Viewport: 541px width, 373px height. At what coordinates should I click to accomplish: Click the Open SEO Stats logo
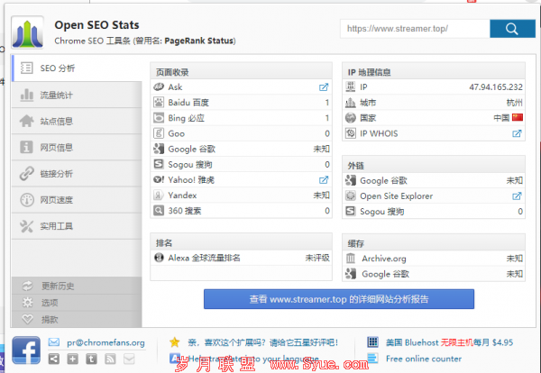click(x=27, y=33)
